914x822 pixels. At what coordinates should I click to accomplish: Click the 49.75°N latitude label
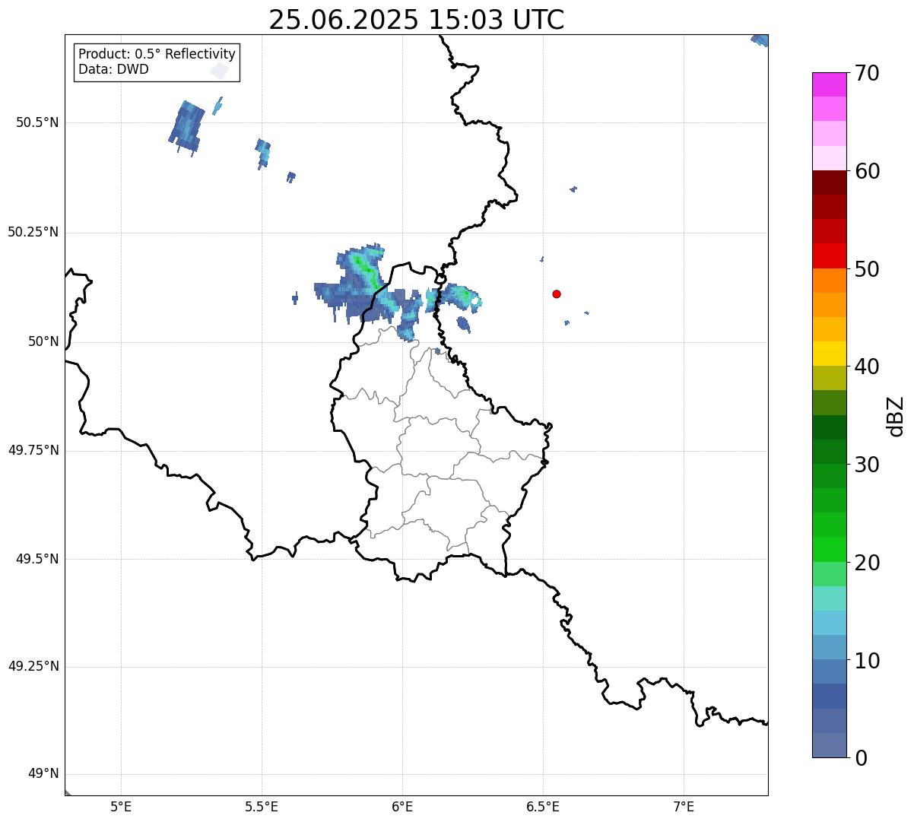click(x=33, y=450)
